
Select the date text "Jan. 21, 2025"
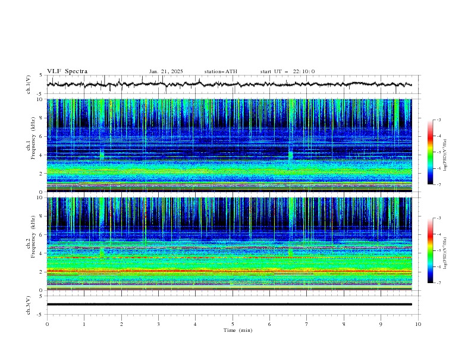tap(166, 71)
